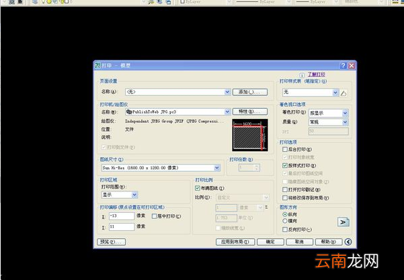This screenshot has width=404, height=280.
Task: Select the 纵向 portrait radio button
Action: pos(285,214)
